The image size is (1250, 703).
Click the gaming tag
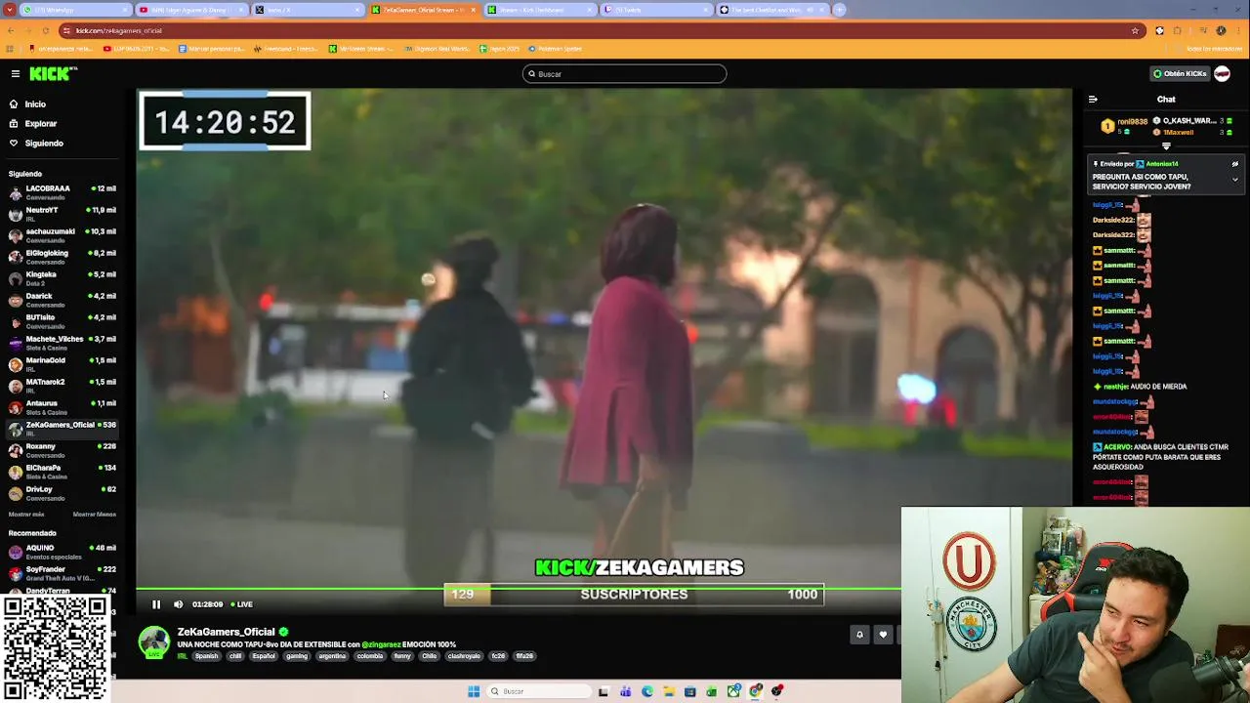(296, 656)
